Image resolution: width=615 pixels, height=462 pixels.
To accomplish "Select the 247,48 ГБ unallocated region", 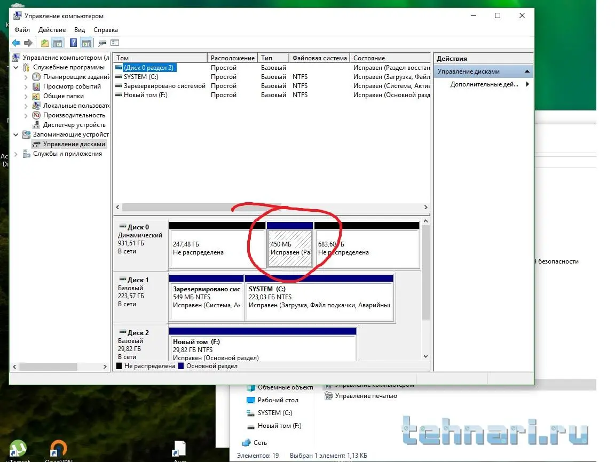I will click(217, 245).
